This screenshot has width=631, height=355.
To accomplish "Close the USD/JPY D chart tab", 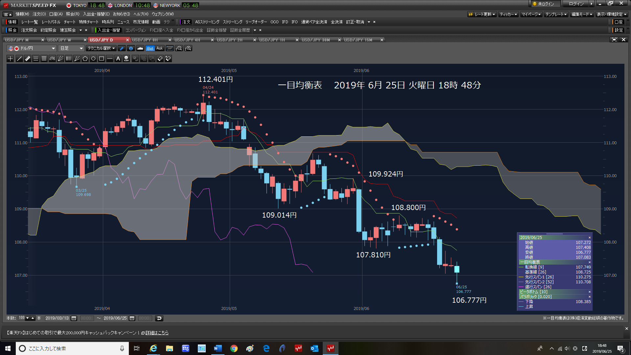I will click(x=128, y=40).
